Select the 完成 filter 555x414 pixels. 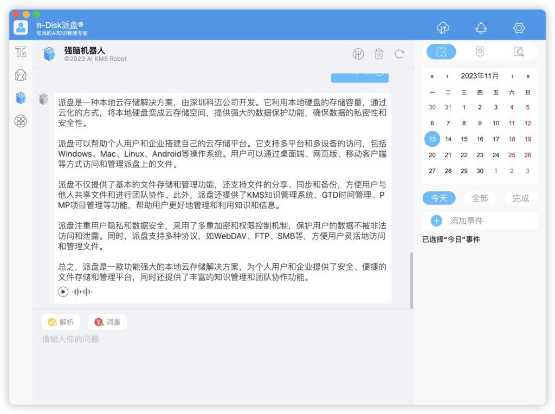[521, 198]
